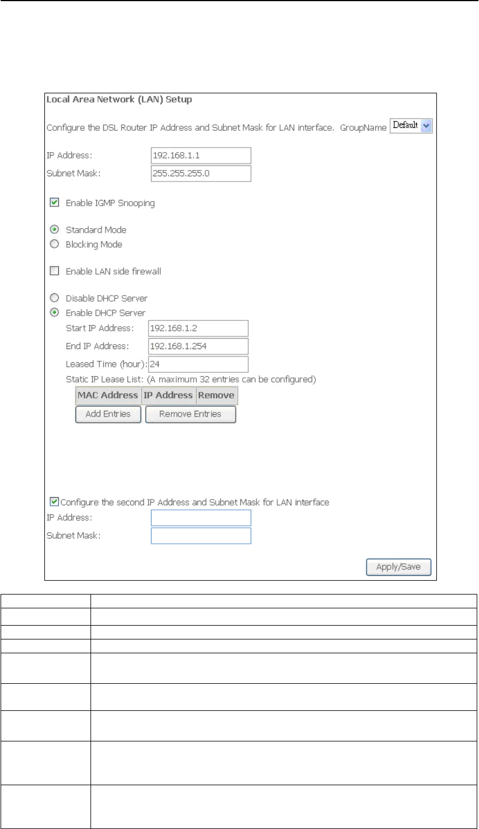Screen dimensions: 479x829
Task: Focus the second Subnet Mask input
Action: click(x=201, y=536)
